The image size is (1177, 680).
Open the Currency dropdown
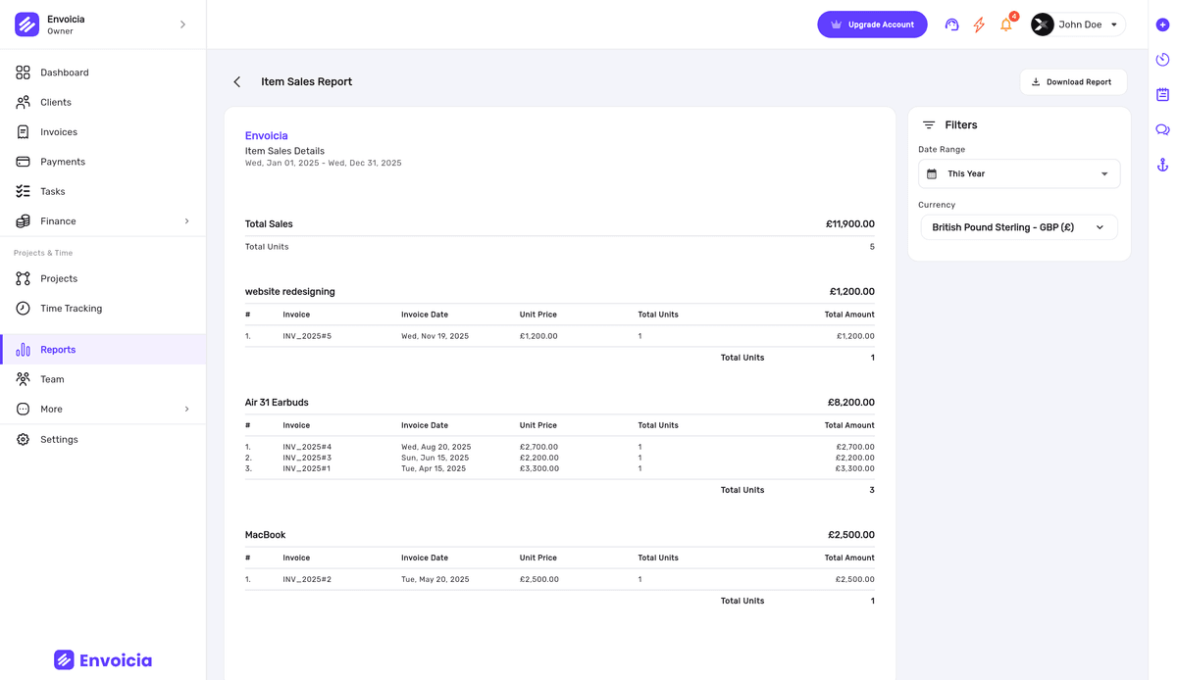(x=1018, y=227)
